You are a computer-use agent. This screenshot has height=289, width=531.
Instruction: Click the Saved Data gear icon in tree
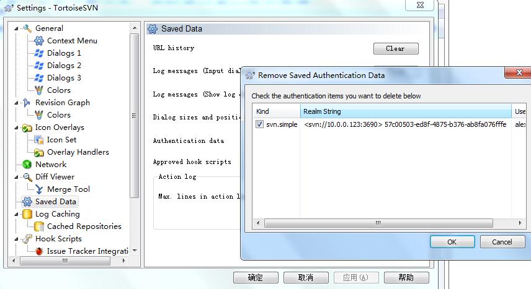pos(27,202)
